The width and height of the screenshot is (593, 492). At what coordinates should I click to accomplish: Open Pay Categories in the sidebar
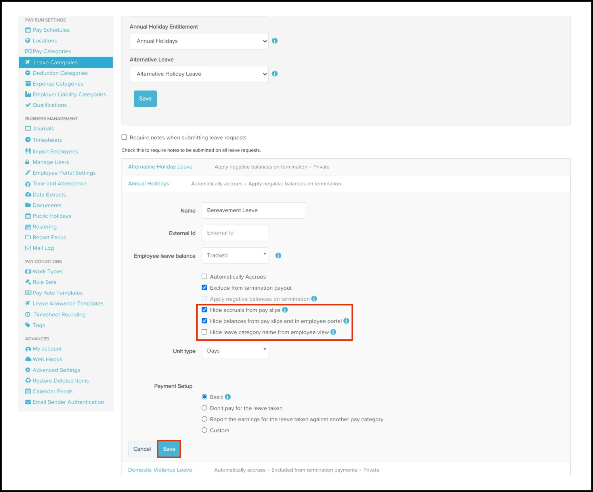[51, 51]
